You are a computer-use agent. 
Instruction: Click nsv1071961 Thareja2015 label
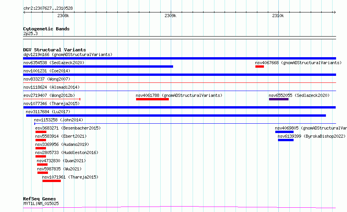click(70, 177)
